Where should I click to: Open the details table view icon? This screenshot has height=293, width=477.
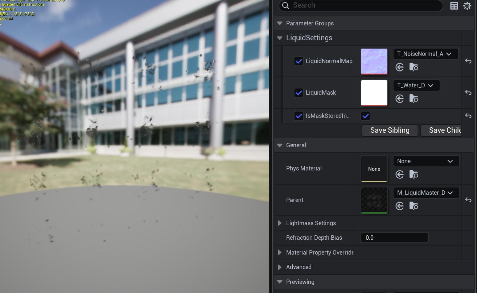(454, 5)
